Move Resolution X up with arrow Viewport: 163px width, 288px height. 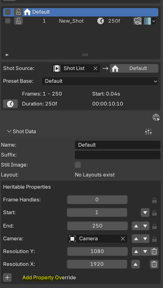[x=136, y=264]
